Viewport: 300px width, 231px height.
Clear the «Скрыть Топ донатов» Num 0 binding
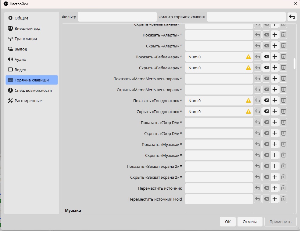(266, 111)
